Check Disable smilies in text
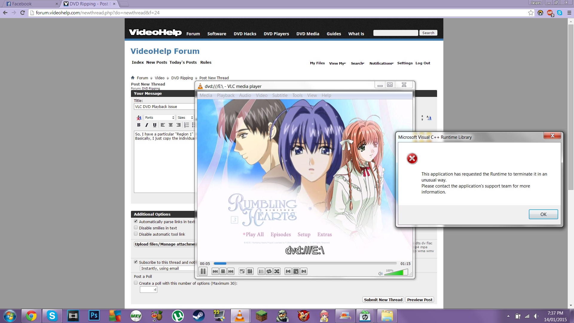The image size is (574, 323). click(x=136, y=228)
